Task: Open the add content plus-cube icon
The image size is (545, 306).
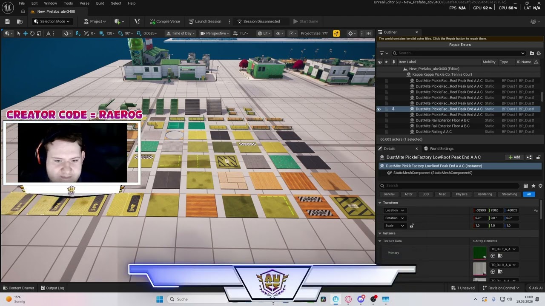Action: click(x=119, y=21)
